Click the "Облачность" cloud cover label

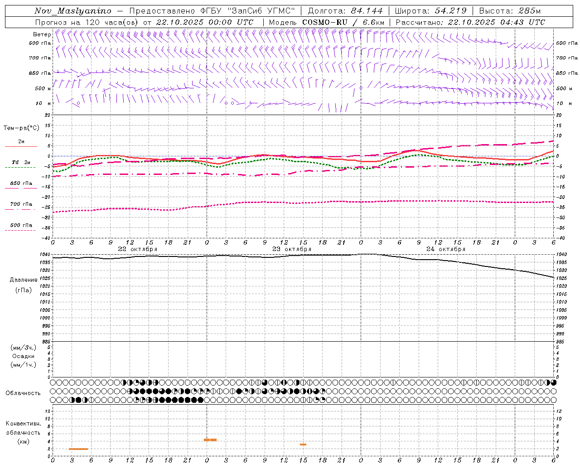(23, 393)
